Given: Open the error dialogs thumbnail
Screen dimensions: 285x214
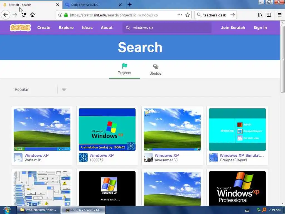Looking at the screenshot, I should coord(42,189).
